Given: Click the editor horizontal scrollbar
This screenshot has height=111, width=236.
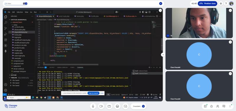Looking at the screenshot, I should coord(71,64).
